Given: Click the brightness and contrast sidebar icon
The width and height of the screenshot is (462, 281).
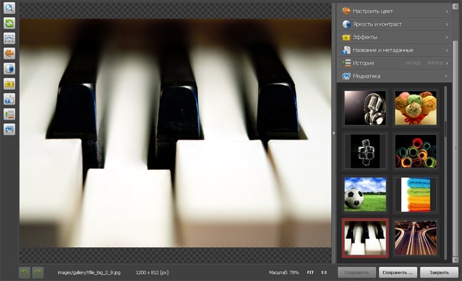Looking at the screenshot, I should [9, 69].
